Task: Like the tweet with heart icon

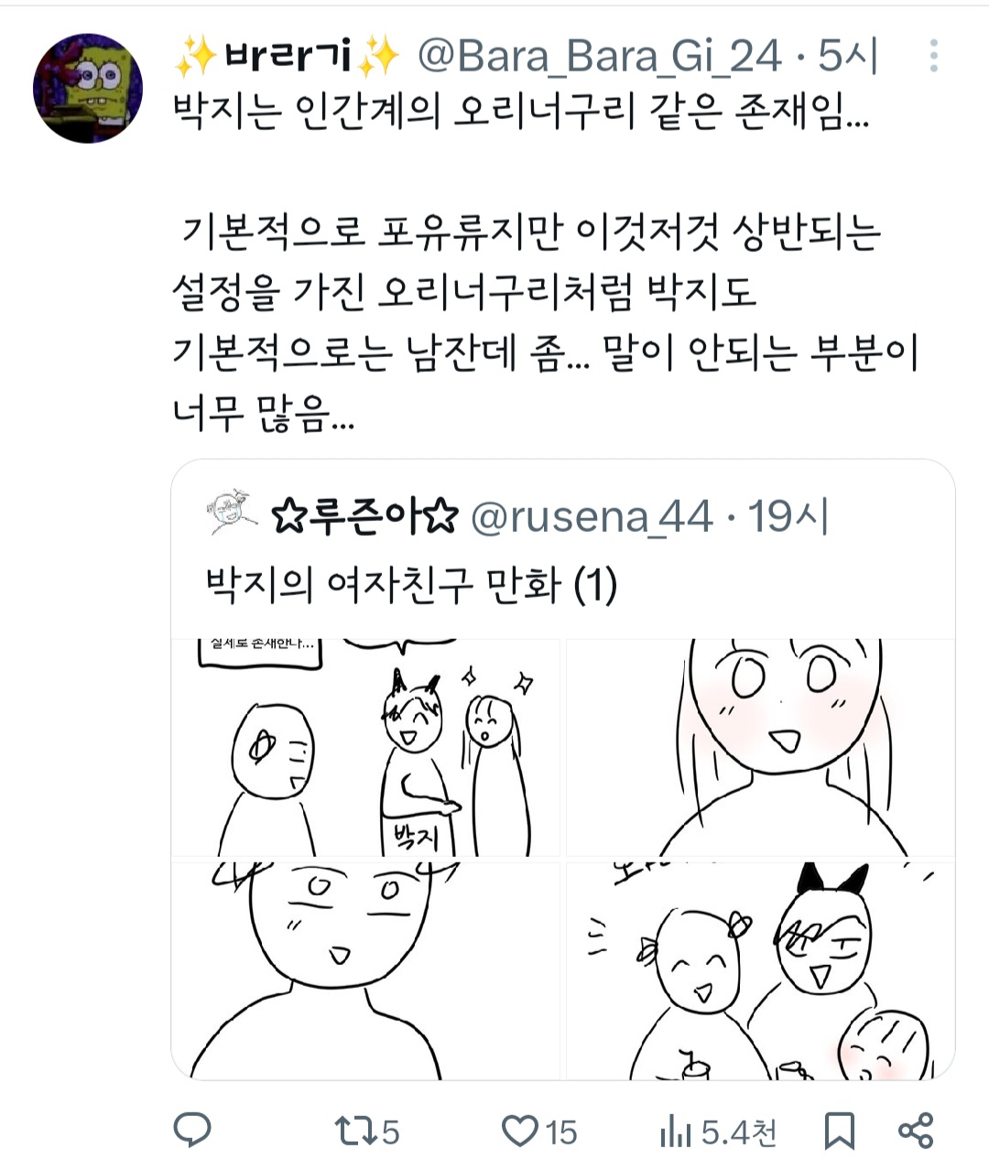Action: [x=520, y=1132]
